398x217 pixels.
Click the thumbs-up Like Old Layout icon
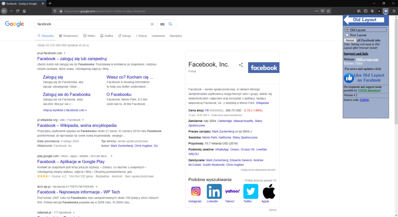(x=349, y=78)
